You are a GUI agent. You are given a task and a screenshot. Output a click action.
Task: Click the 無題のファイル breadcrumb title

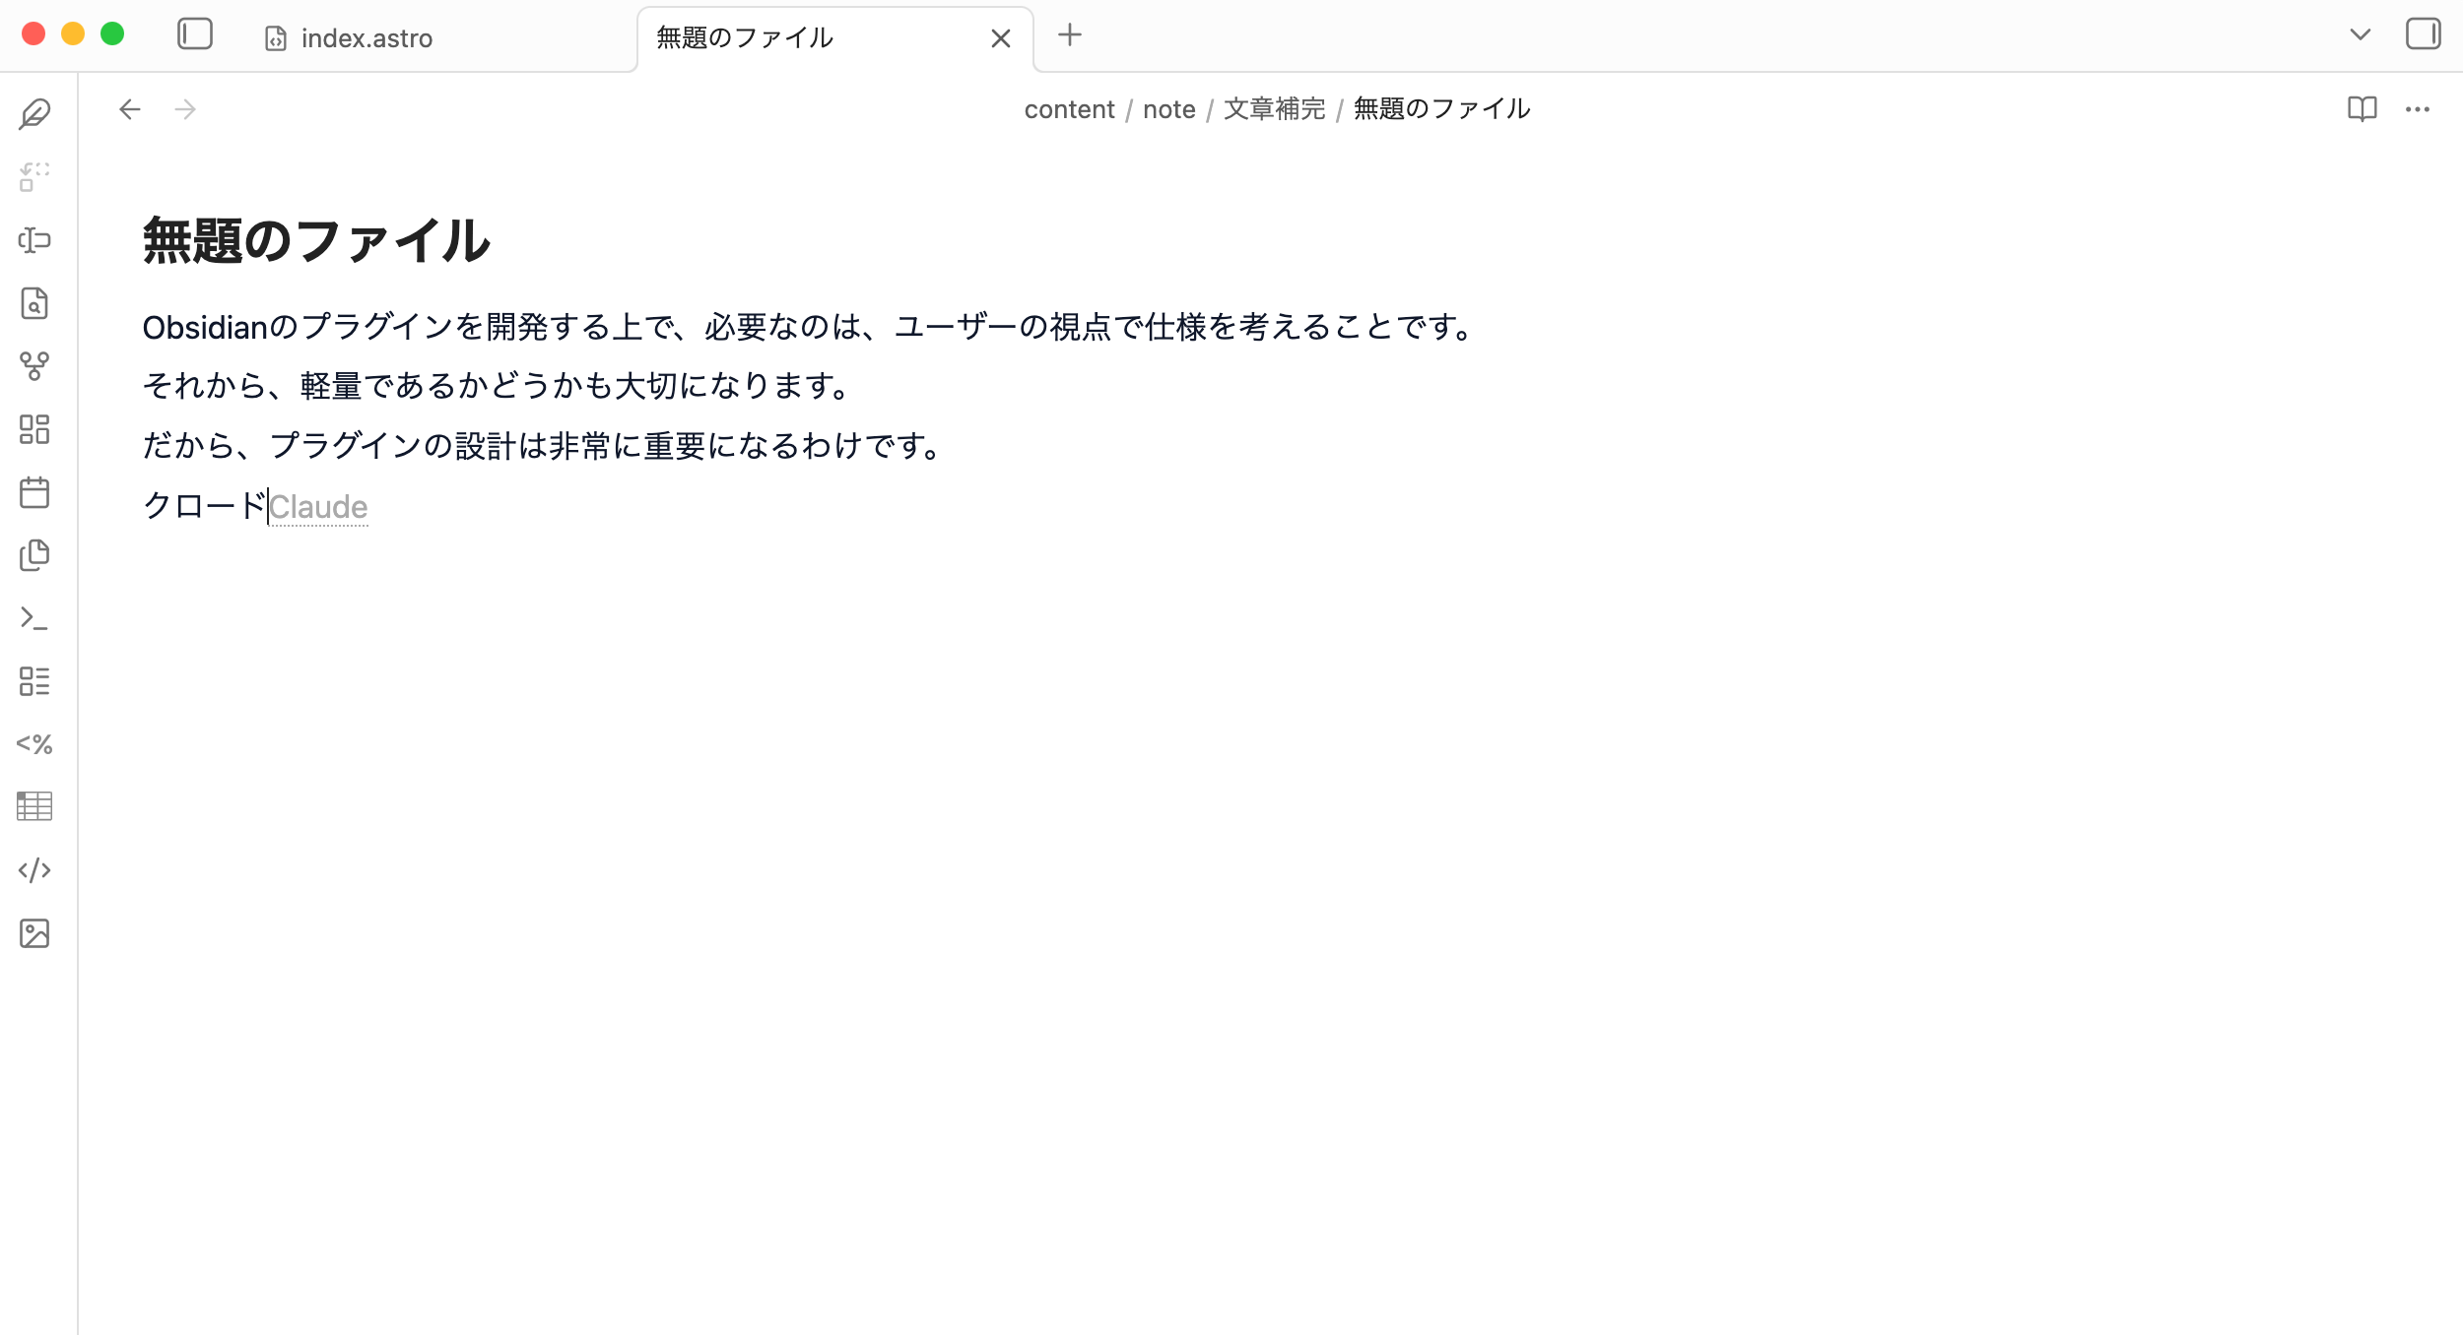[x=1442, y=109]
